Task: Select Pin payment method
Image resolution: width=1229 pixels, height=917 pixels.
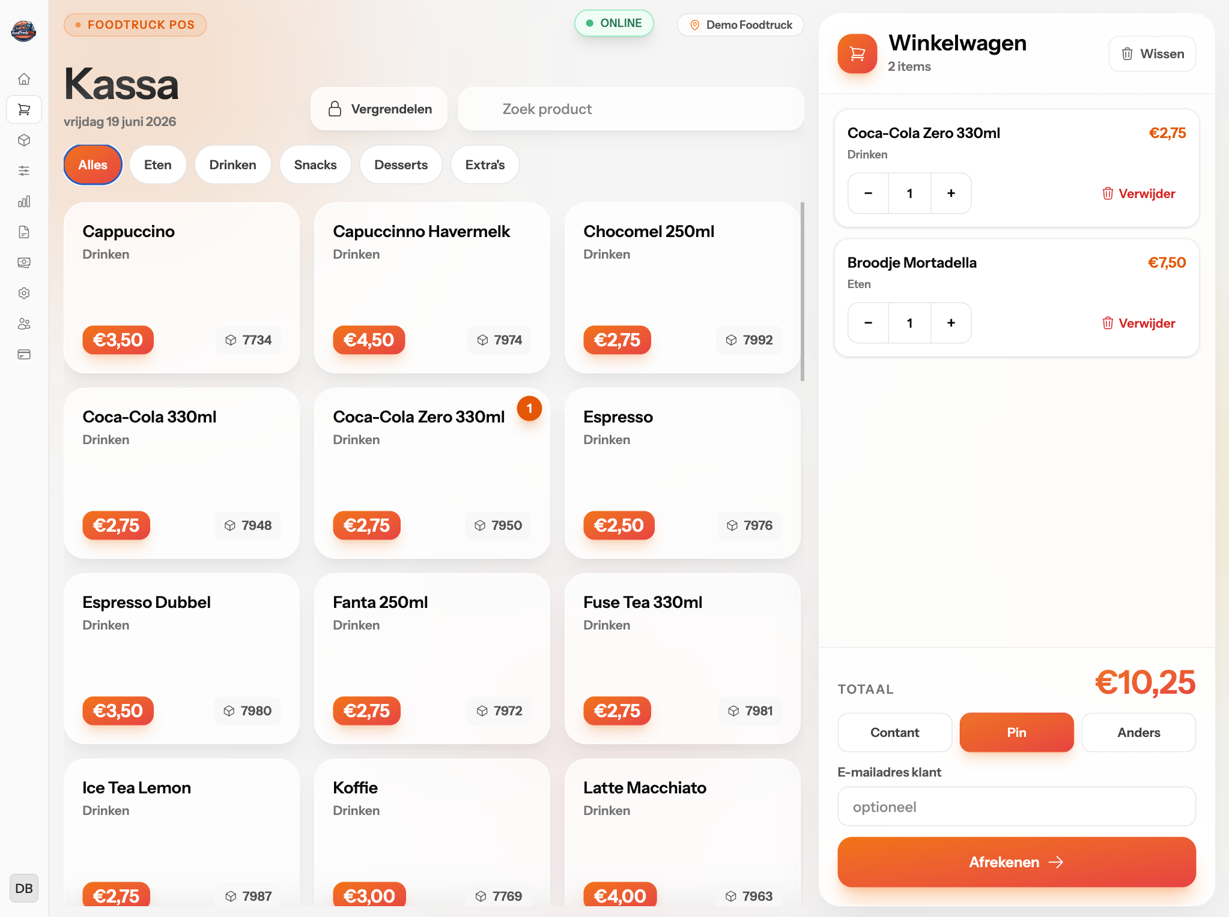Action: click(1016, 732)
